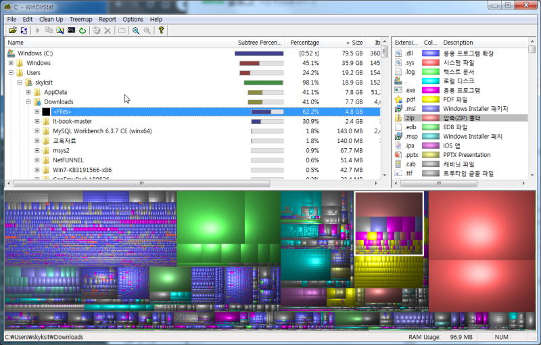Expand the it-book-master folder node
This screenshot has width=541, height=345.
pyautogui.click(x=37, y=121)
